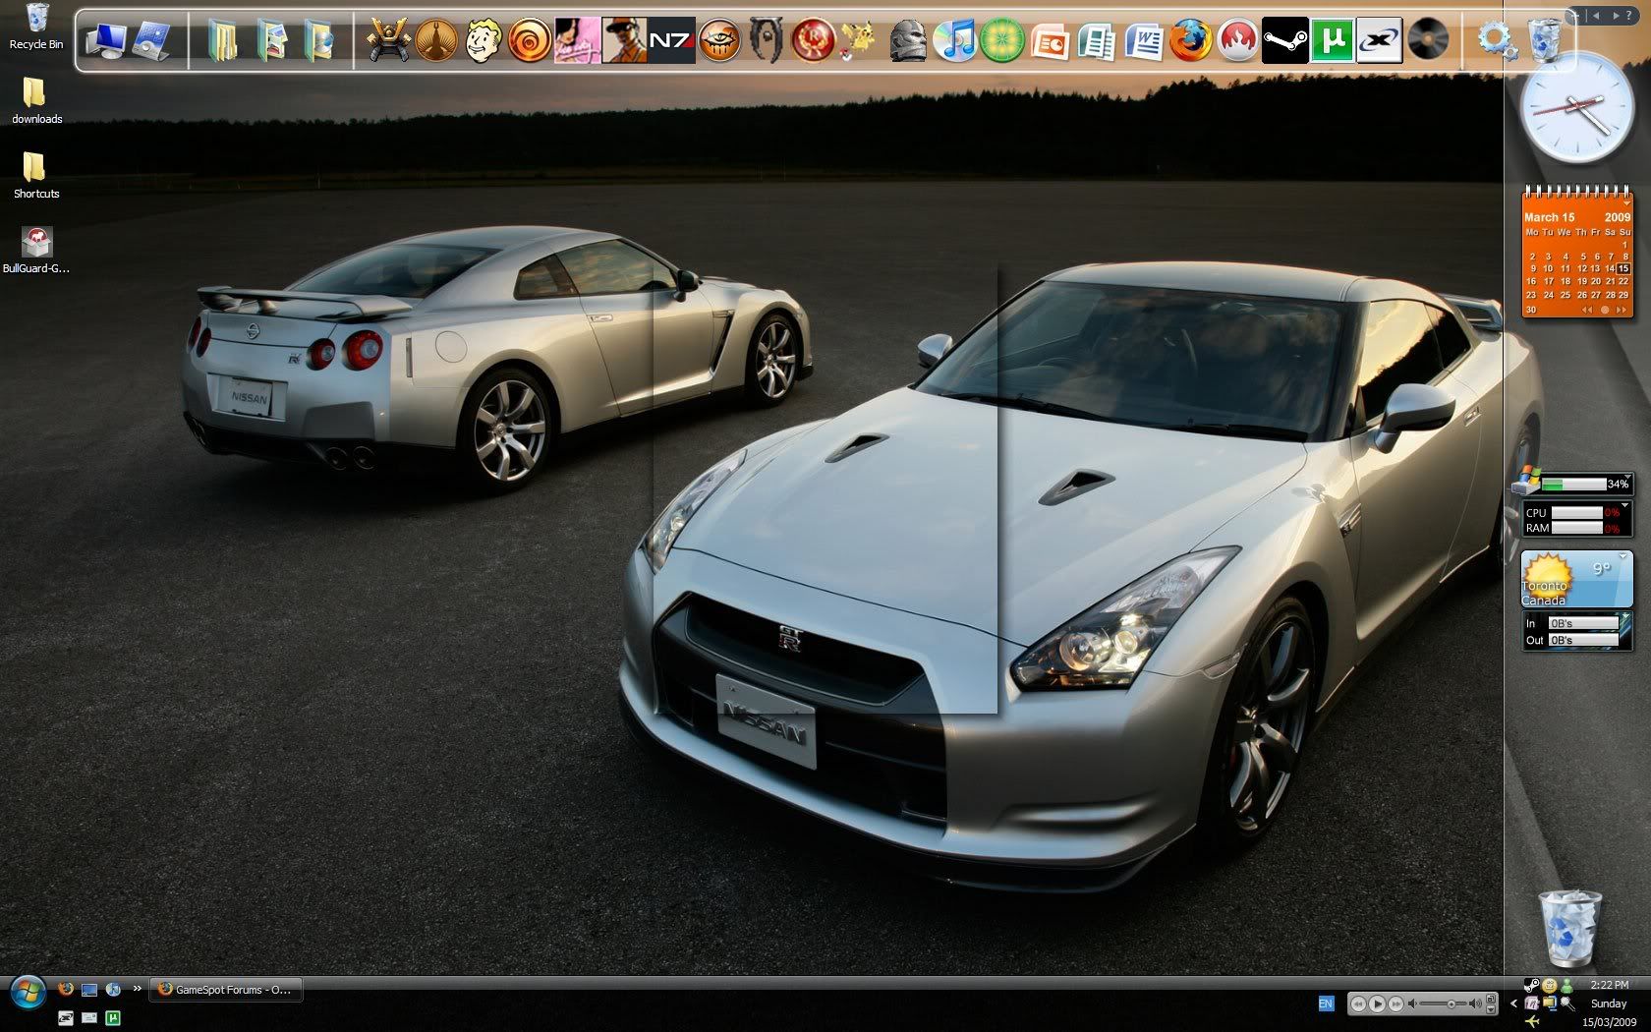Open the photo folder stack in dock
The width and height of the screenshot is (1651, 1032).
click(272, 41)
